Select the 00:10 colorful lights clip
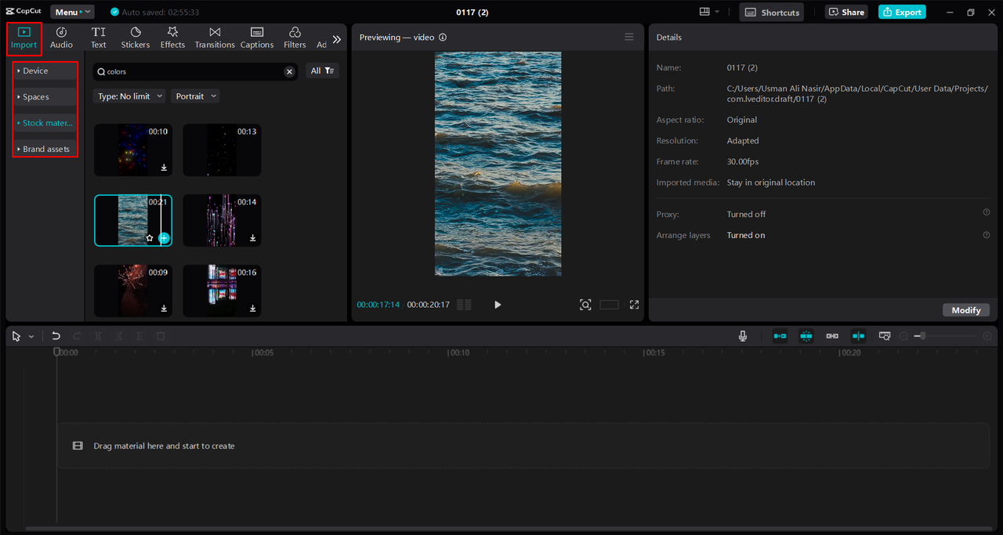Screen dimensions: 1003x535 [x=133, y=150]
